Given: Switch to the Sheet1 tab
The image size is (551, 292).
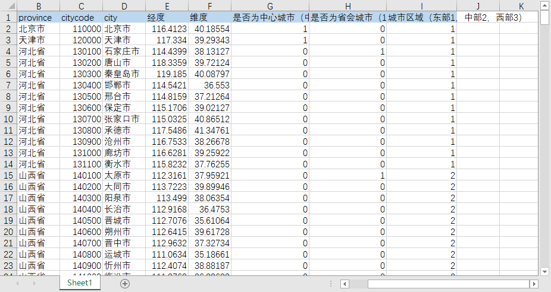Looking at the screenshot, I should point(80,283).
